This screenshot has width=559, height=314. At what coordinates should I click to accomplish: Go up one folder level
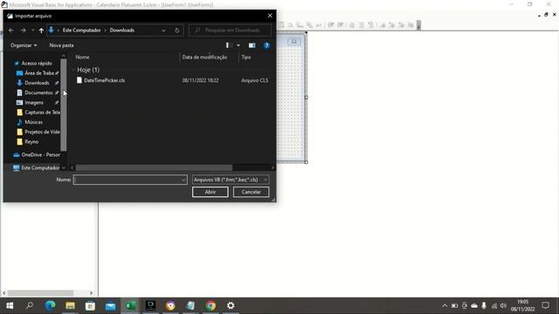(x=41, y=31)
